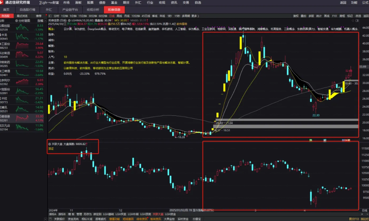The image size is (369, 221).
Task: Select the 拓维信息 row in watchlist
Action: (22, 119)
